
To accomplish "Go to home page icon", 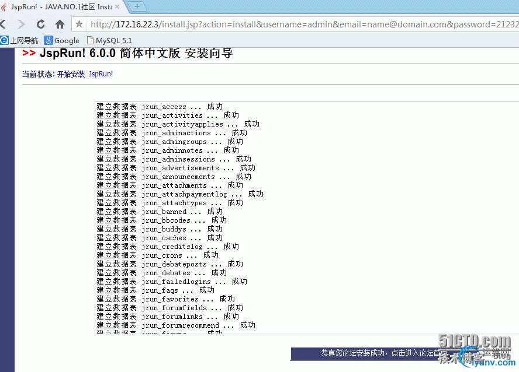I will tap(60, 24).
